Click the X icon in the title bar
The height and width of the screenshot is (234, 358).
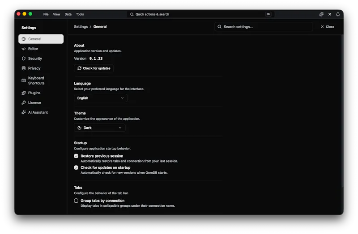point(330,14)
